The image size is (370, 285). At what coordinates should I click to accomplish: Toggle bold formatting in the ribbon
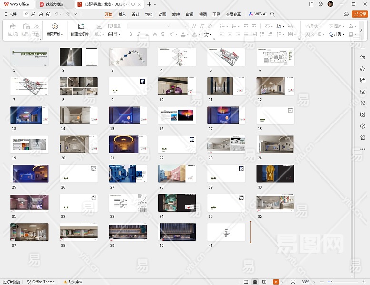point(130,34)
